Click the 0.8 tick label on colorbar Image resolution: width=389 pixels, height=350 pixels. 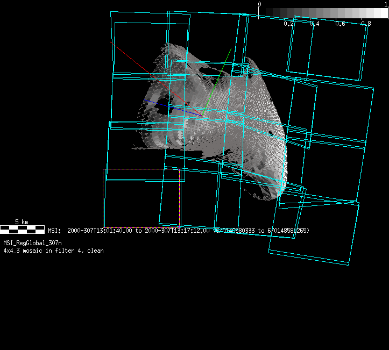[x=366, y=24]
